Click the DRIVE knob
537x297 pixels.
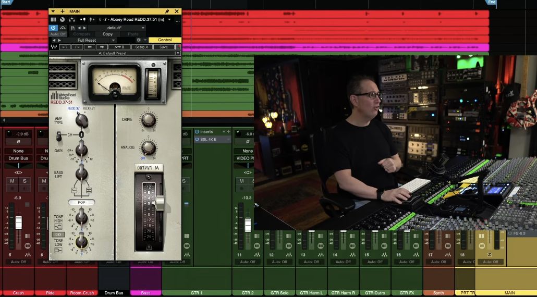(148, 120)
